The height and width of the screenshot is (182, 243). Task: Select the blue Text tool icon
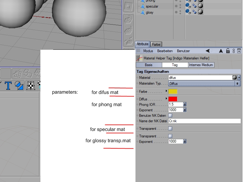click(8, 86)
